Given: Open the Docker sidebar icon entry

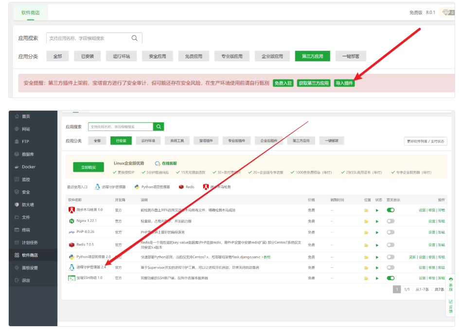Looking at the screenshot, I should 17,167.
